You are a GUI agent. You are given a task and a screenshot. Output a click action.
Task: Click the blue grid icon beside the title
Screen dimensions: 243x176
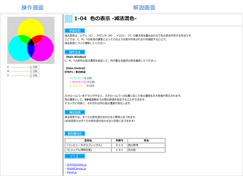[x=68, y=19]
